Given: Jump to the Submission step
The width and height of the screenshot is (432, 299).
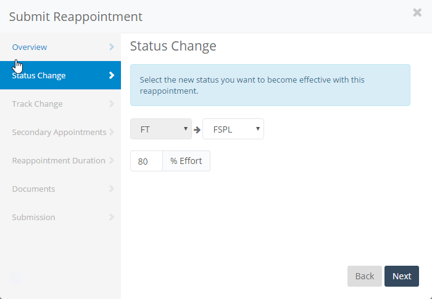Looking at the screenshot, I should coord(33,218).
